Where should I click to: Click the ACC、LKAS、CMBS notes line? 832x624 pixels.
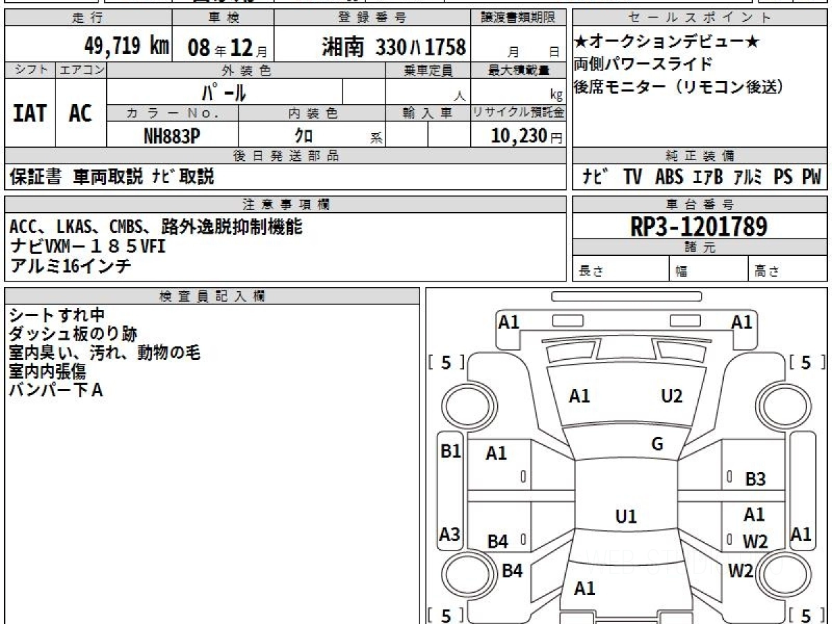click(156, 227)
